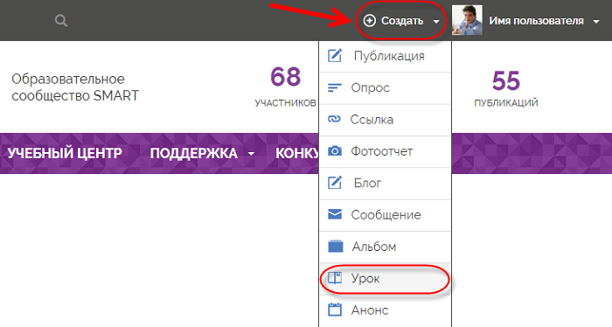Image resolution: width=612 pixels, height=327 pixels.
Task: Open Имя пользователя profile link
Action: tap(536, 21)
